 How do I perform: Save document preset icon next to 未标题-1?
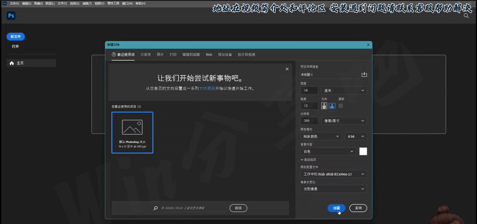[364, 74]
